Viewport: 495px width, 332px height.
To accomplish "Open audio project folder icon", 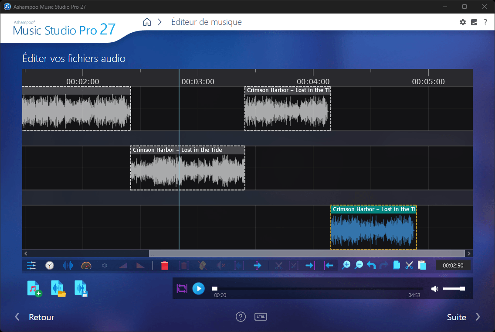I will coord(58,288).
